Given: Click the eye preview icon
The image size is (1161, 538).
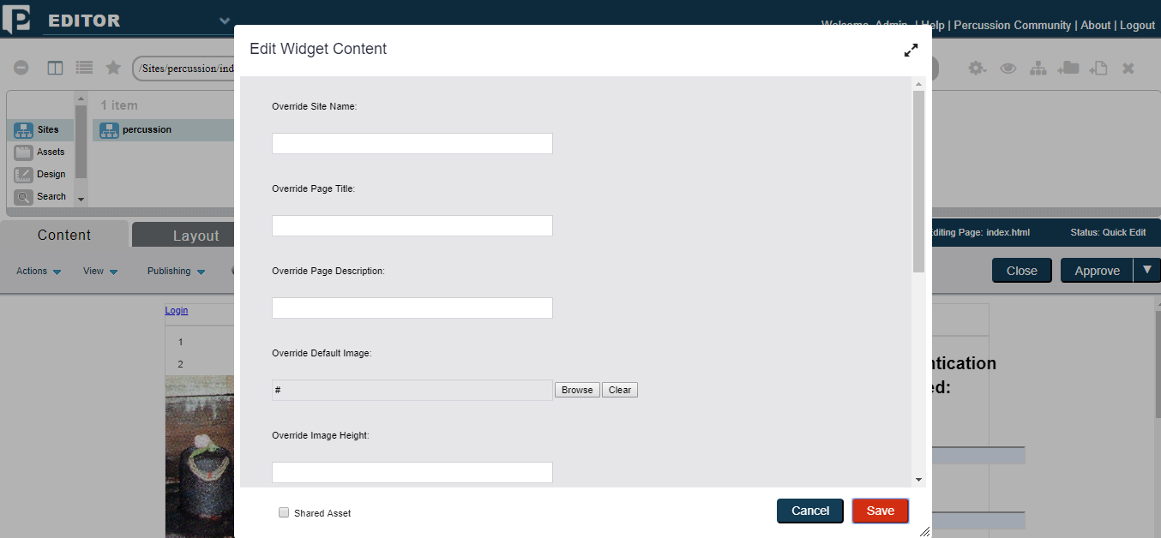Looking at the screenshot, I should (x=1008, y=69).
